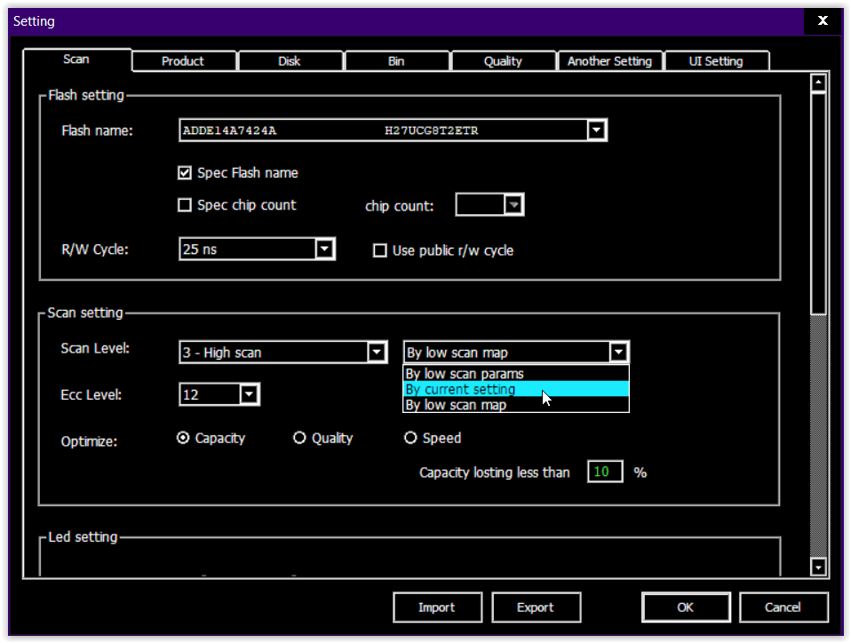Click the Import button
The width and height of the screenshot is (851, 643).
(x=437, y=607)
